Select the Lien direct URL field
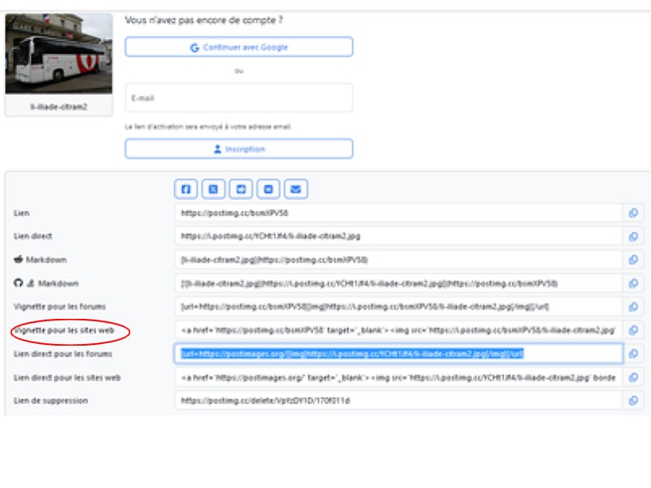Screen dimensions: 651x488 pyautogui.click(x=398, y=236)
